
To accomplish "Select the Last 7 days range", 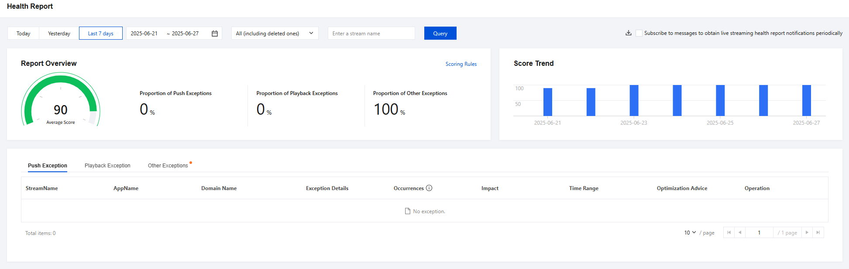I will tap(100, 34).
